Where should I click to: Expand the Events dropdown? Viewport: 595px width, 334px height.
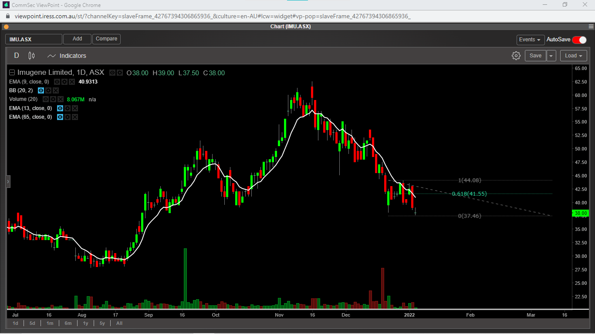point(530,40)
